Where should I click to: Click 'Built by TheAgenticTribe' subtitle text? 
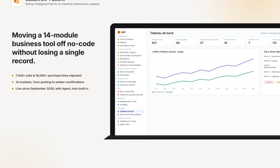coord(62,4)
